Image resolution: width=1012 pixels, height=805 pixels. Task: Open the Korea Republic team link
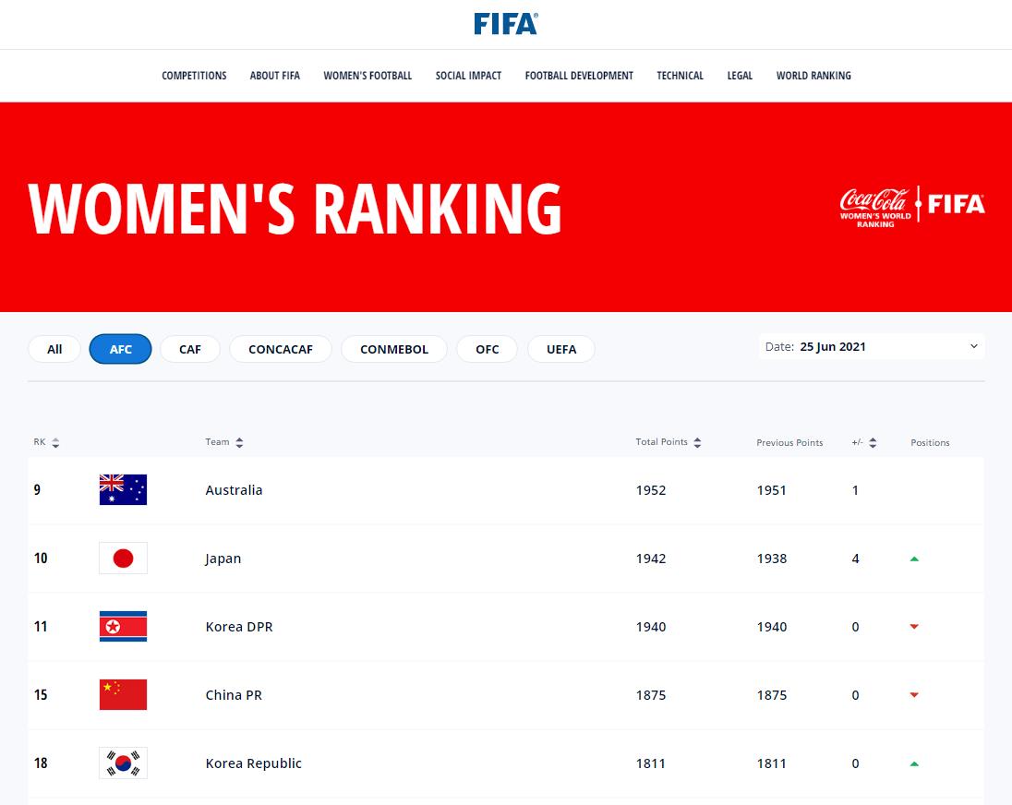(x=253, y=763)
